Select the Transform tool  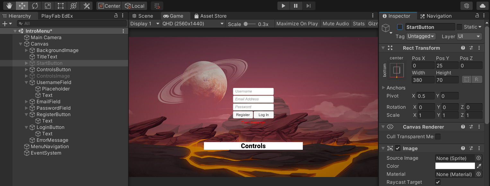(73, 6)
